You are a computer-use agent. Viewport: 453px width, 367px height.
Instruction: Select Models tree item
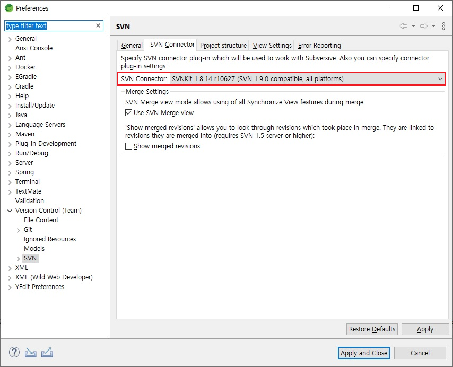tap(34, 248)
